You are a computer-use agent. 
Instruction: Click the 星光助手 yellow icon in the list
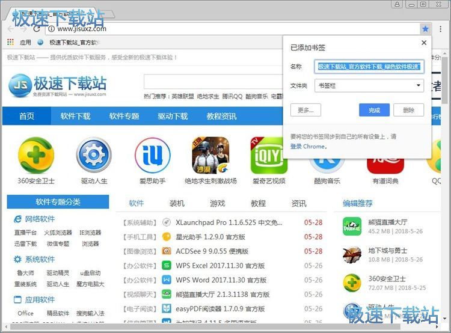coord(166,237)
